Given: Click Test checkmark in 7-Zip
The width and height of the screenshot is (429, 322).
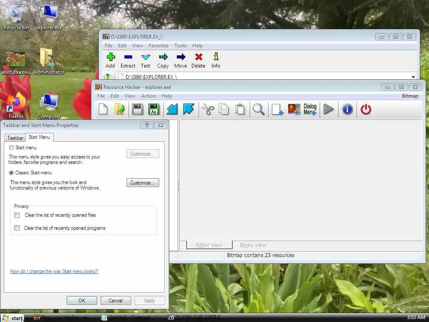Looking at the screenshot, I should click(x=145, y=60).
